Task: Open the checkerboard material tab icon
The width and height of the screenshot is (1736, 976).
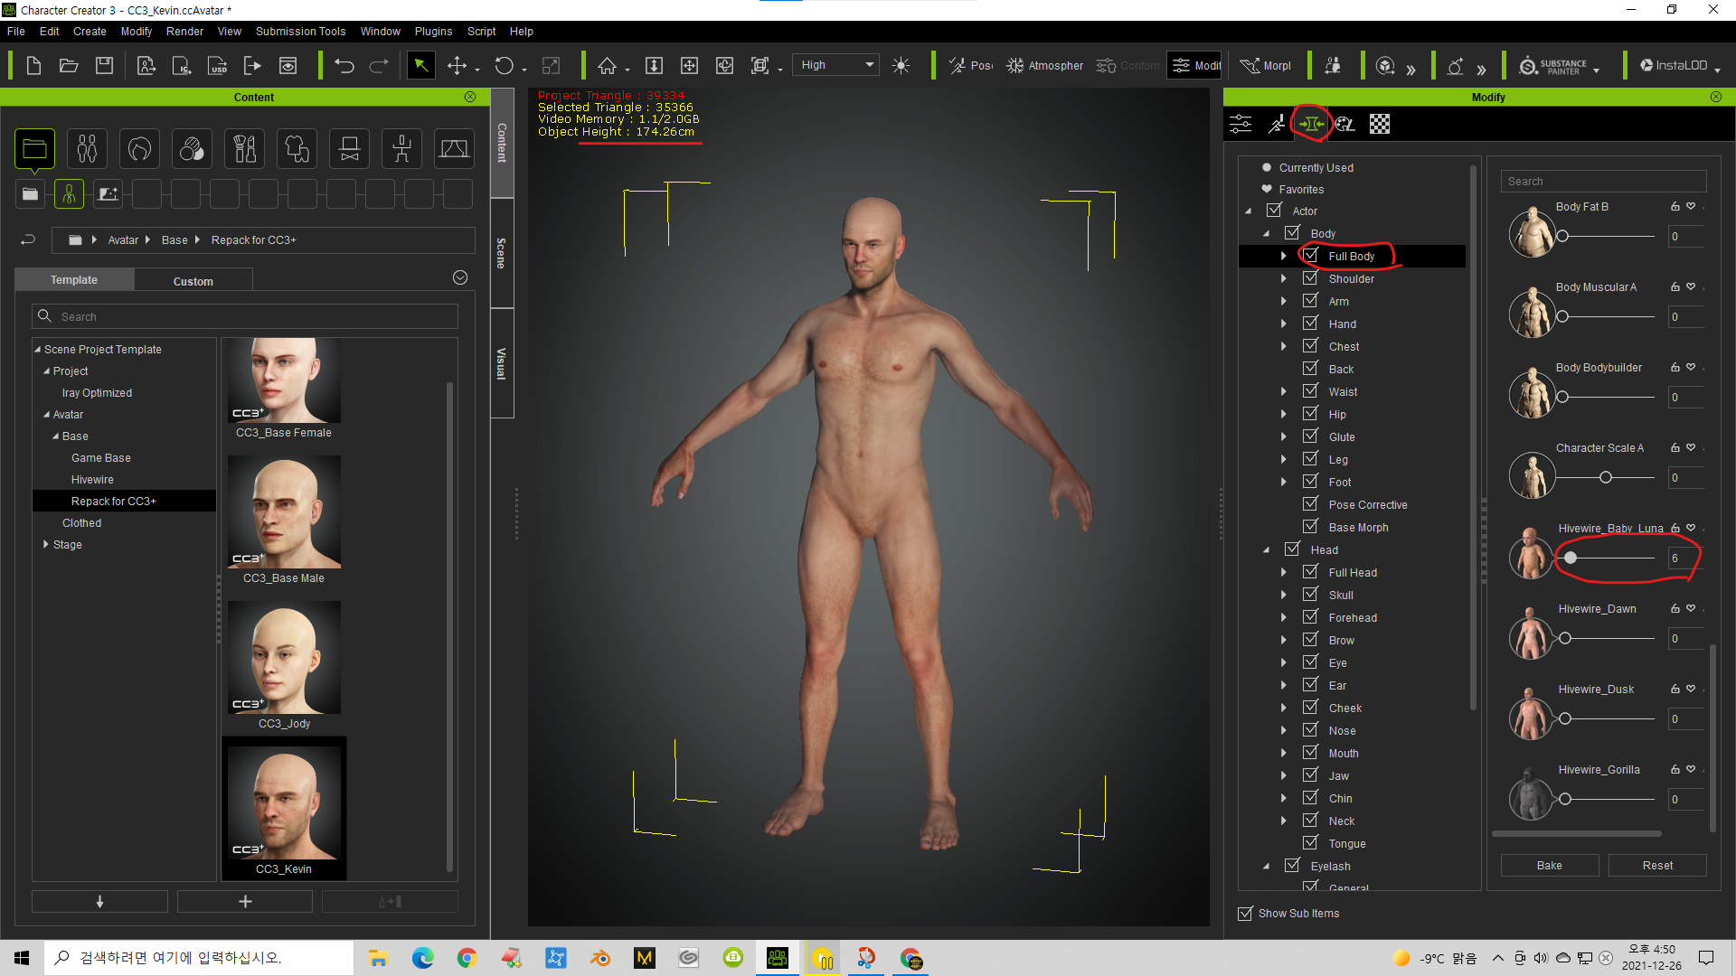Action: (x=1380, y=124)
